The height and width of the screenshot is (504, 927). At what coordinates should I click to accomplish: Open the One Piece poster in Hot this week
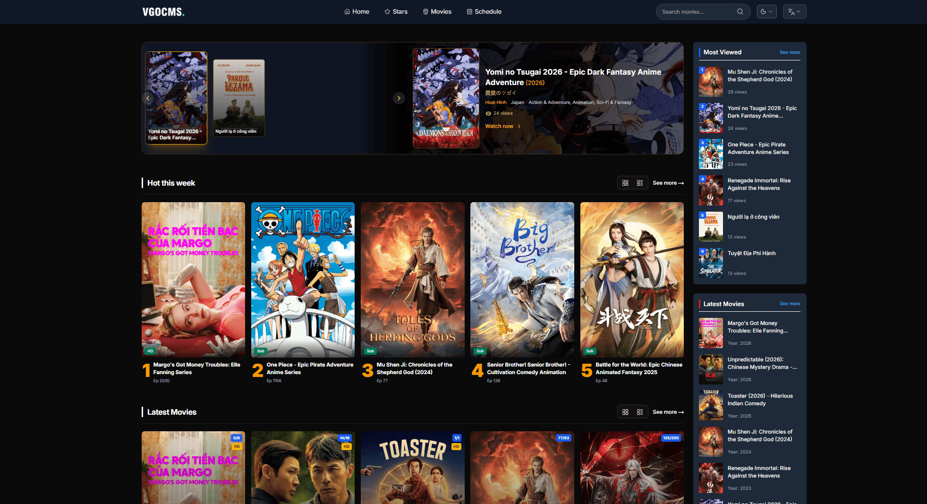303,280
